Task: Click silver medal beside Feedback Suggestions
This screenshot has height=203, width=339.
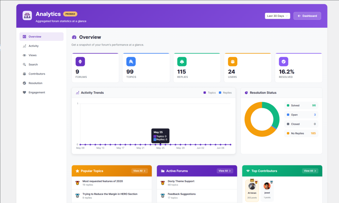Action: [x=163, y=196]
